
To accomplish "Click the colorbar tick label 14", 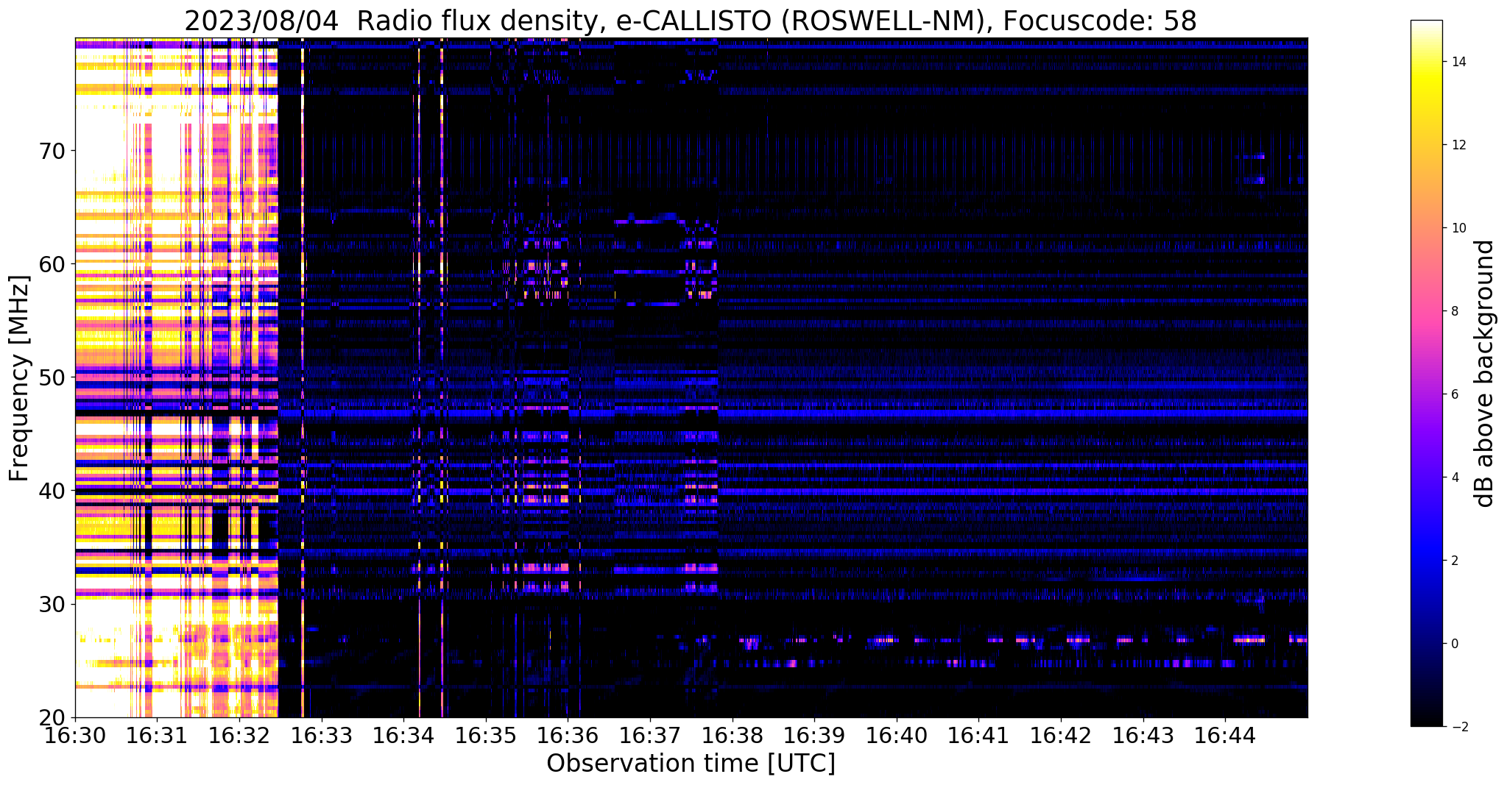I will click(x=1457, y=62).
